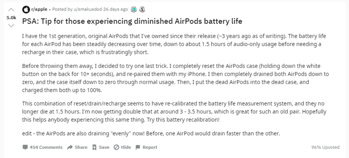Click the 5.0k vote score

(11, 18)
